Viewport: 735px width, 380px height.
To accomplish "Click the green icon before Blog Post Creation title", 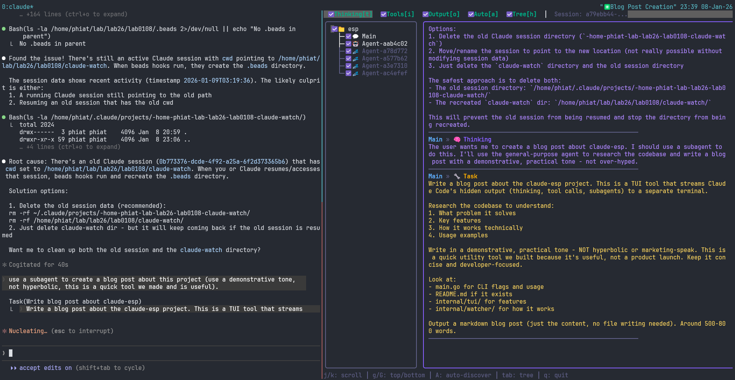I will (607, 7).
